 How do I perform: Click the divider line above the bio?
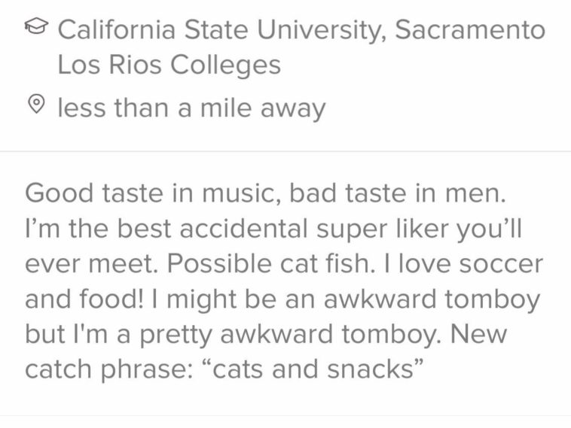pos(285,152)
